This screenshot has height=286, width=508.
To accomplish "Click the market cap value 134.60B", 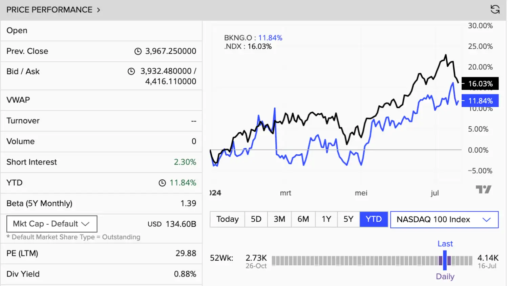I will coord(181,224).
